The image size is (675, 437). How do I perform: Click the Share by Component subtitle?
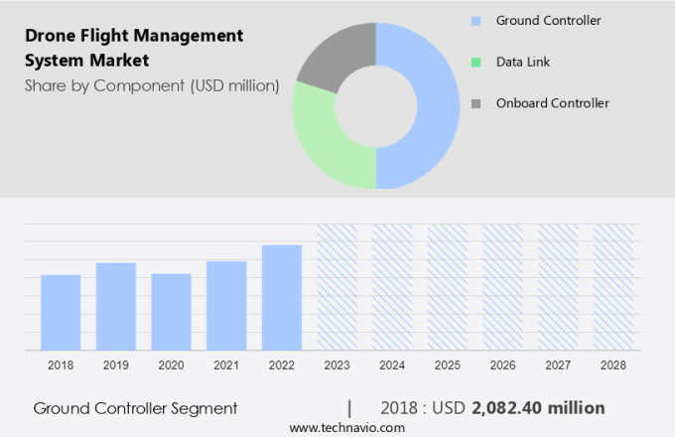coord(151,85)
